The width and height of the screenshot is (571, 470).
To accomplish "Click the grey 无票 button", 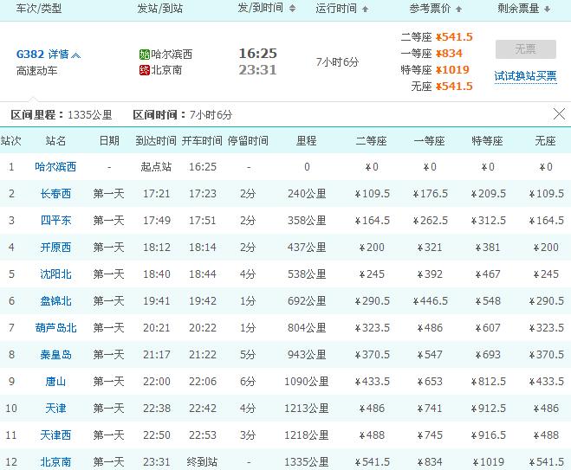I will click(x=525, y=49).
